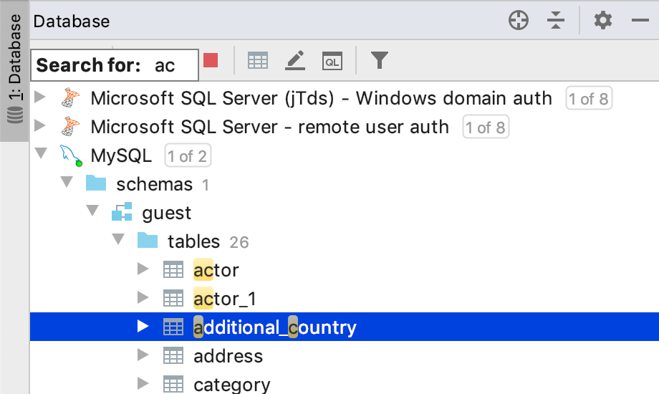Click the table icon next to category
The image size is (659, 394).
(x=173, y=384)
